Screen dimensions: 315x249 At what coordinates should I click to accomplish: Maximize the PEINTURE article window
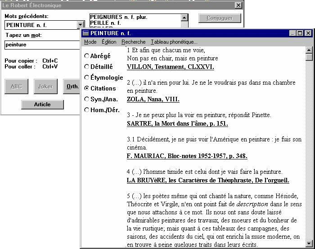tap(300, 33)
